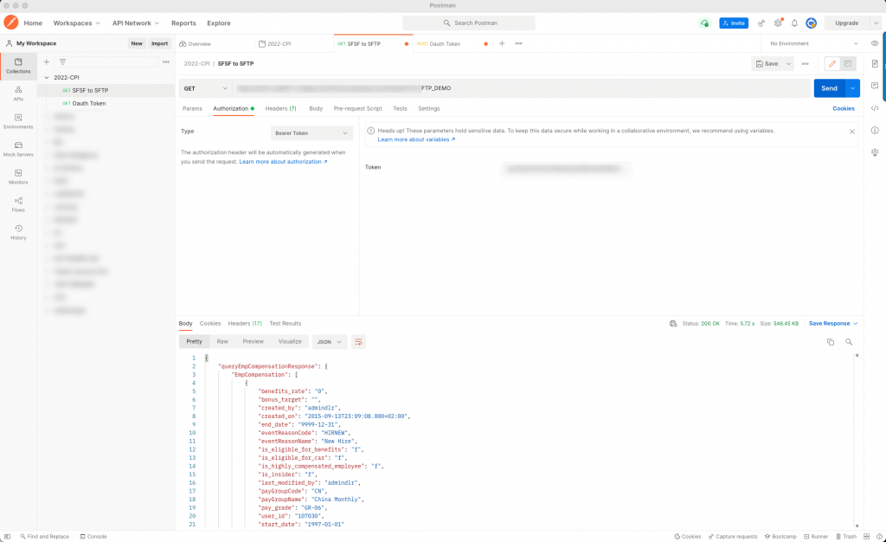Open the Collections sidebar panel
The width and height of the screenshot is (886, 542).
[x=18, y=66]
